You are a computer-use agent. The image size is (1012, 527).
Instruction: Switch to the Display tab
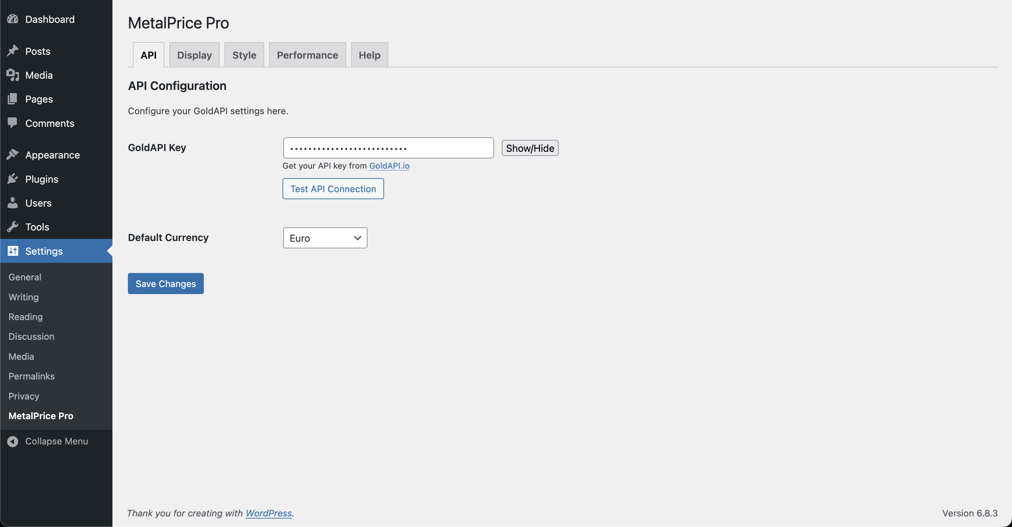194,54
